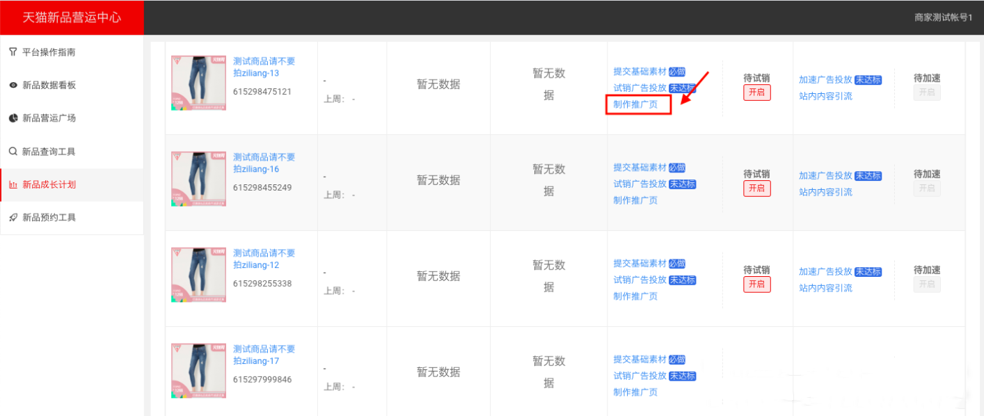Click the jeans thumbnail for ziliang-17
This screenshot has width=984, height=416.
coord(198,370)
